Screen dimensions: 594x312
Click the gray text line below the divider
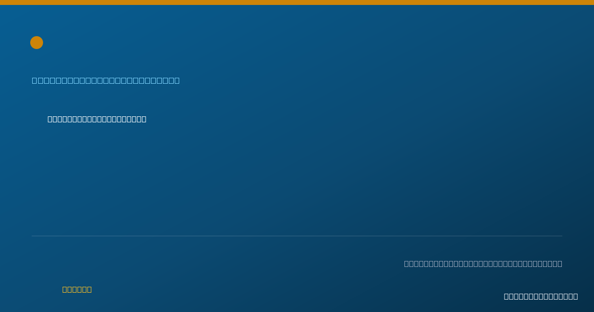click(x=483, y=263)
